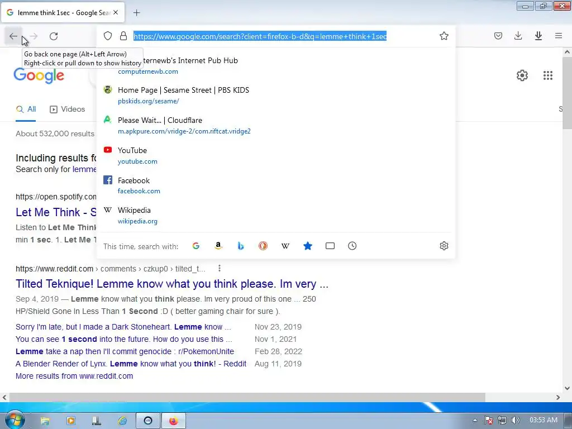Open Windows Media Player from taskbar
This screenshot has height=429, width=572.
(x=71, y=421)
